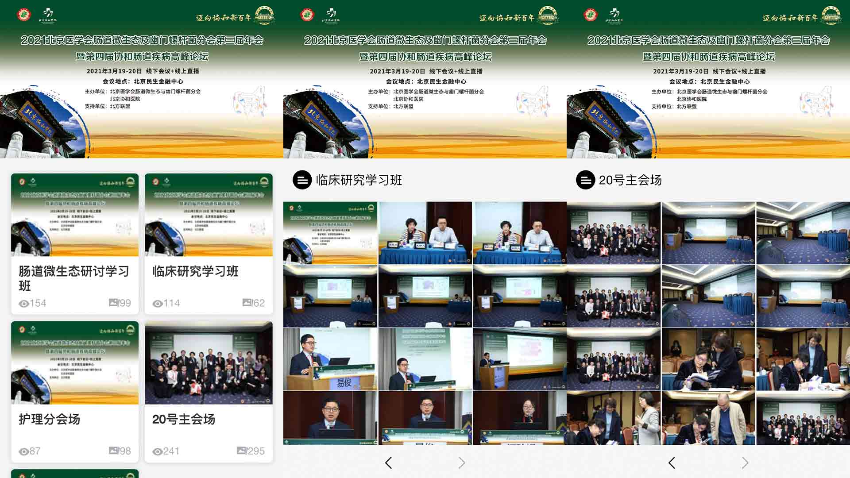850x478 pixels.
Task: Select the 临床研究学习班 section heading
Action: (x=359, y=180)
